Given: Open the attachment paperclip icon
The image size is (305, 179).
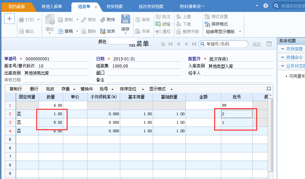Looking at the screenshot, I should (x=103, y=20).
